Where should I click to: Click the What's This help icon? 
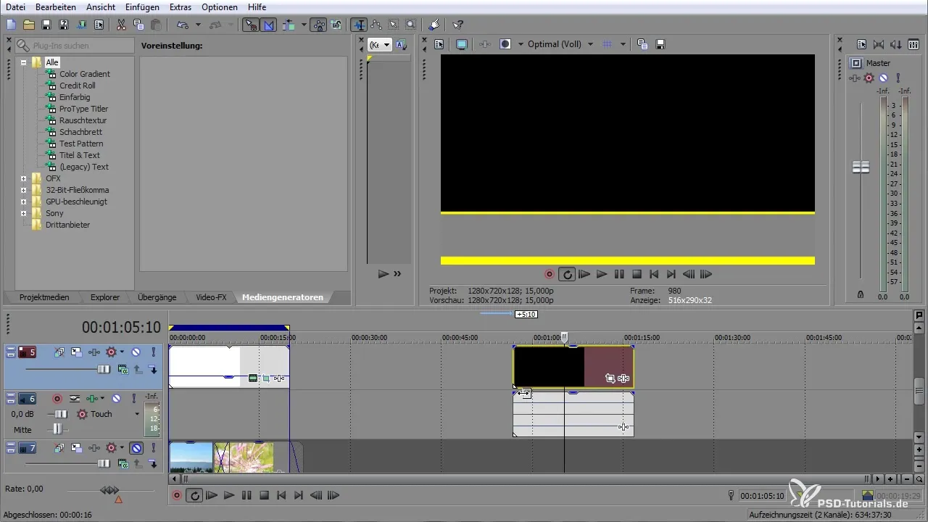point(458,25)
